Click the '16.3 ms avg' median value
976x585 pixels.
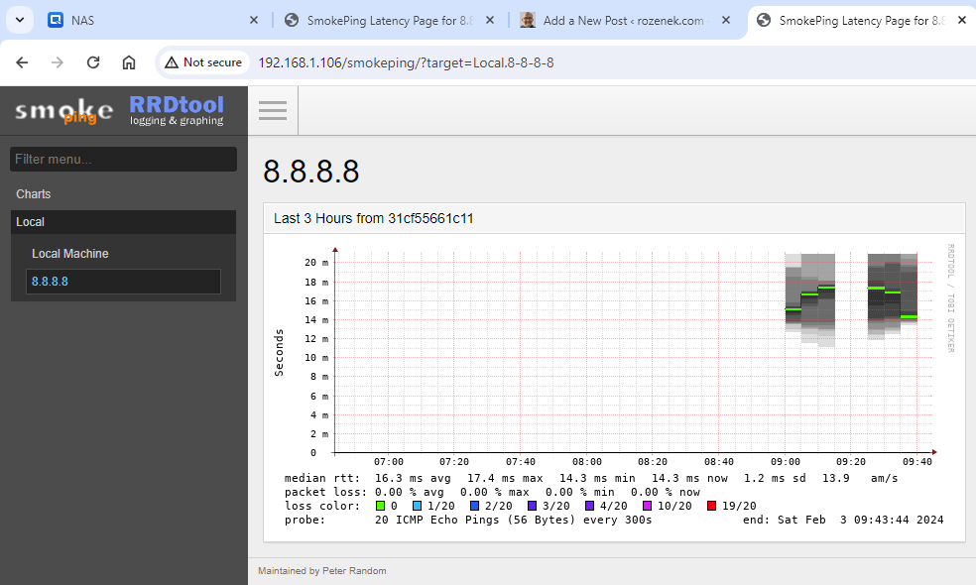tap(413, 478)
